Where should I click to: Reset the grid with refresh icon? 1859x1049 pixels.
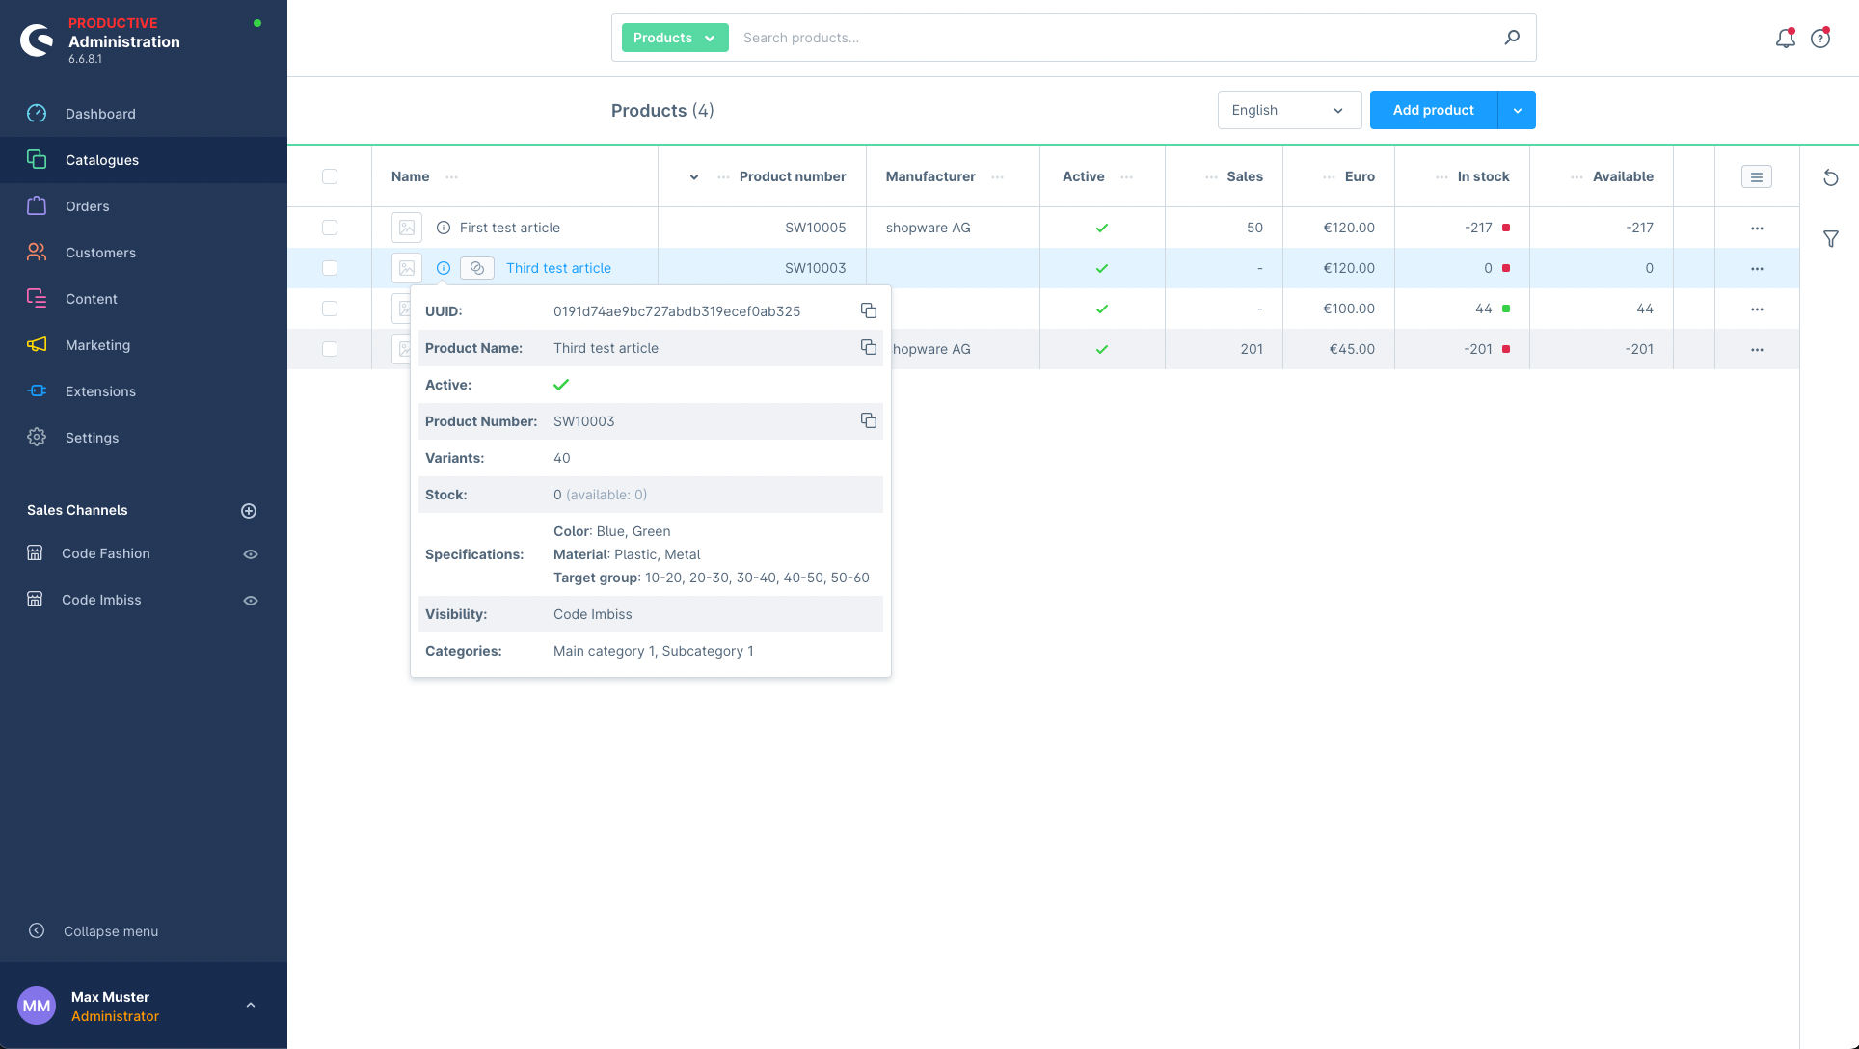coord(1831,177)
